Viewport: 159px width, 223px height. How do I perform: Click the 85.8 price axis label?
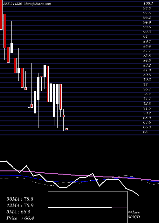coord(147,56)
